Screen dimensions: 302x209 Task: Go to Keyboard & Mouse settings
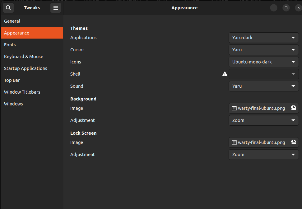24,57
